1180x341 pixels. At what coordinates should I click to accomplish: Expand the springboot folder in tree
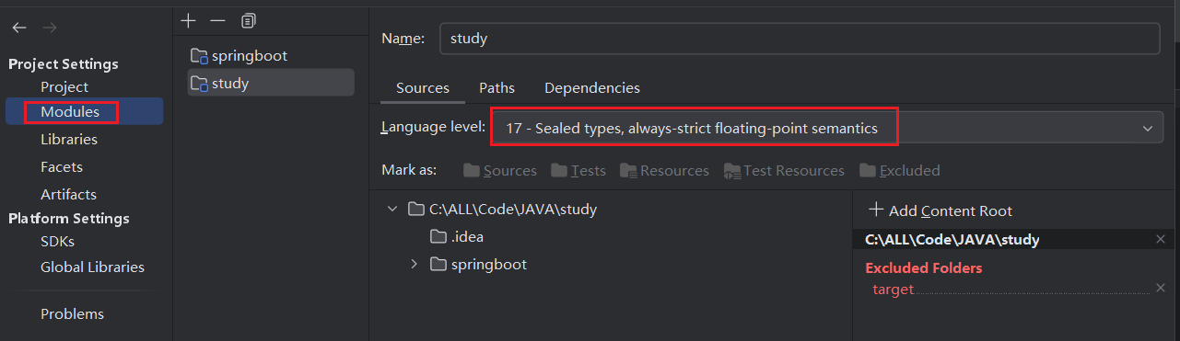coord(415,264)
